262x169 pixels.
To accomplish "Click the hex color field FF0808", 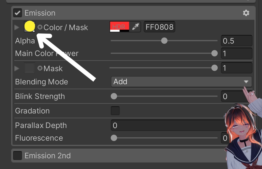I will (x=159, y=27).
